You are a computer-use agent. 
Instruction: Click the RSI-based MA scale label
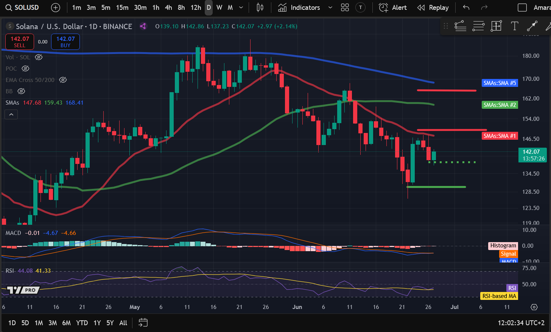tap(499, 296)
